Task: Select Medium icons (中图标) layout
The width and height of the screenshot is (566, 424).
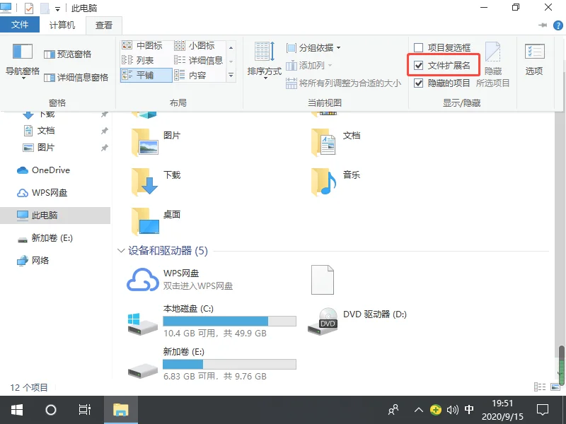Action: pyautogui.click(x=142, y=45)
